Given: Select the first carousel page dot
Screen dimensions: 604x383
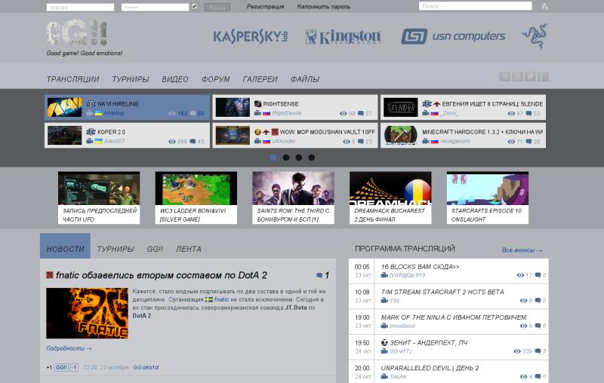Looking at the screenshot, I should click(273, 158).
